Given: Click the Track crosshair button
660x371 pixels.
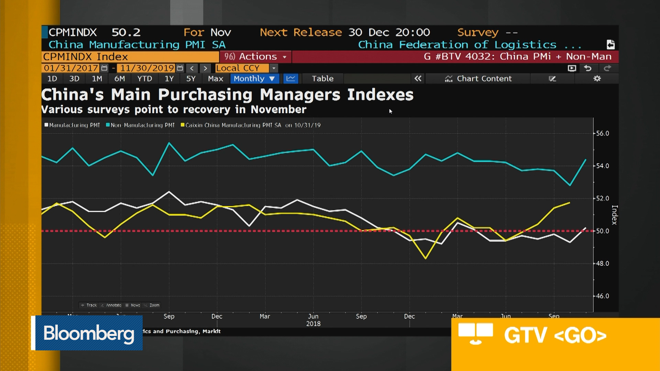Looking at the screenshot, I should (88, 305).
